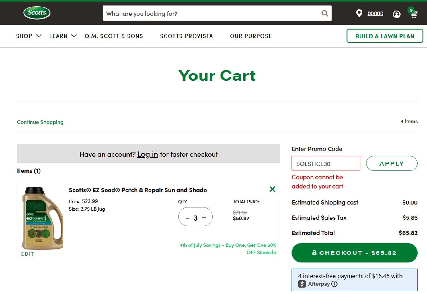
Task: Decrease quantity with minus button
Action: coord(187,218)
